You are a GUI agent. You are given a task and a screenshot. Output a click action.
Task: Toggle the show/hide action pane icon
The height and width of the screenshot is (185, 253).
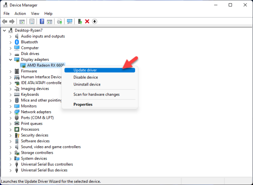49,21
